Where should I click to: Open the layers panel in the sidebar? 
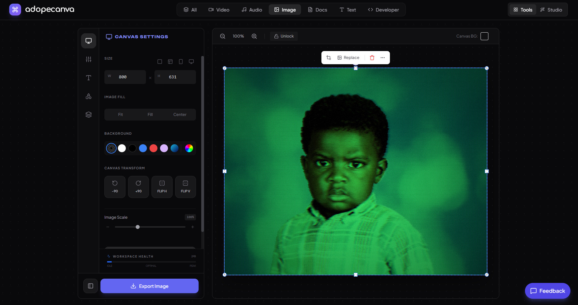pyautogui.click(x=88, y=115)
